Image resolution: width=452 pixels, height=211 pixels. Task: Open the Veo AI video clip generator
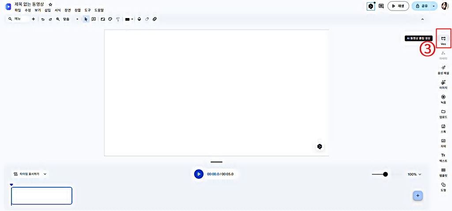click(443, 41)
